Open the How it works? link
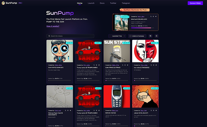Viewport: 207px width, 127px height. 53,26
